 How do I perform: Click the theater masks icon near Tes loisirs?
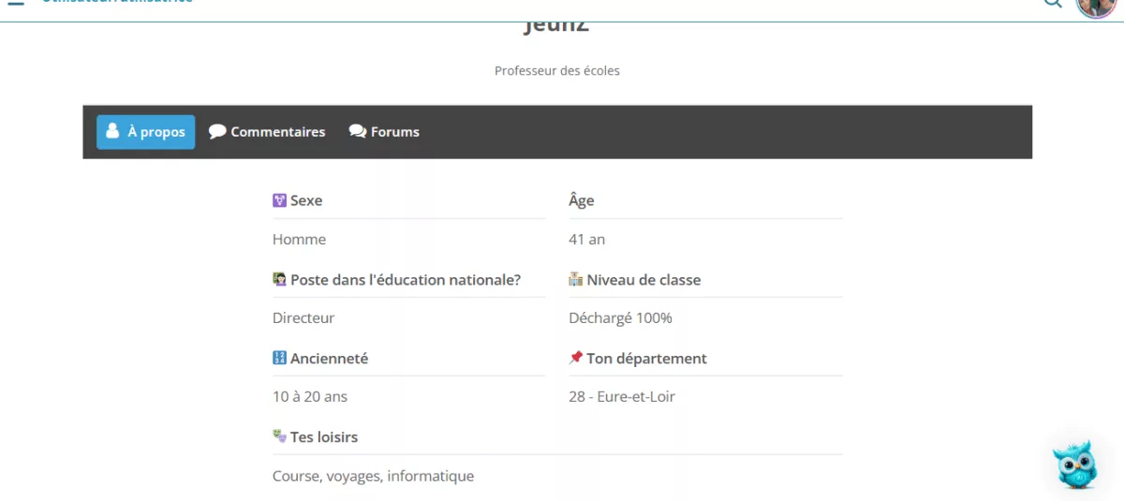coord(279,436)
